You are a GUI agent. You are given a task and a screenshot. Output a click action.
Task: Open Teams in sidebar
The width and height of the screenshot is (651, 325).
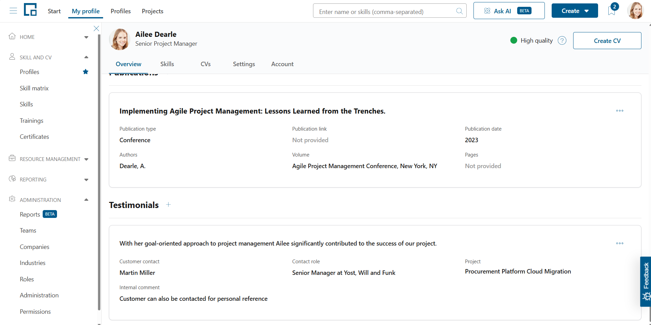[28, 231]
